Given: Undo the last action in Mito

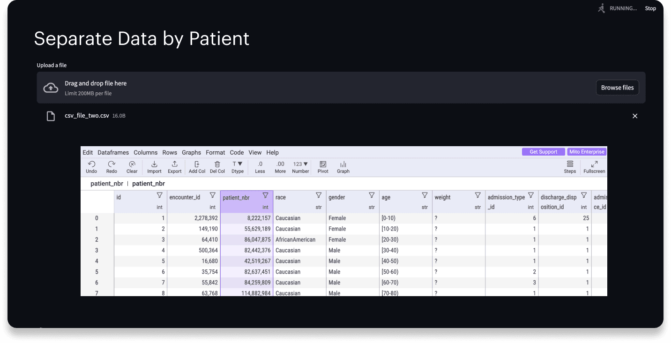Looking at the screenshot, I should [91, 166].
